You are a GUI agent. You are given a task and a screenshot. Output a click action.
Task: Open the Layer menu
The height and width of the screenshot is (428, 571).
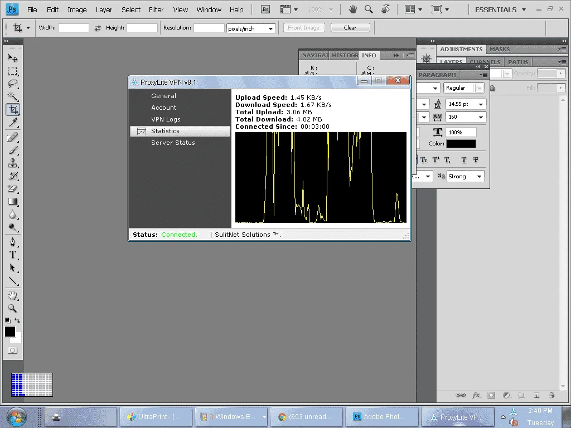(104, 10)
